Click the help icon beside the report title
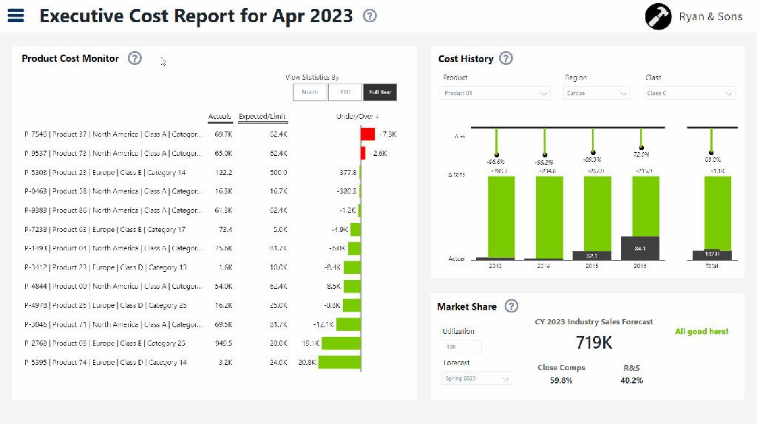The height and width of the screenshot is (424, 757). (370, 16)
